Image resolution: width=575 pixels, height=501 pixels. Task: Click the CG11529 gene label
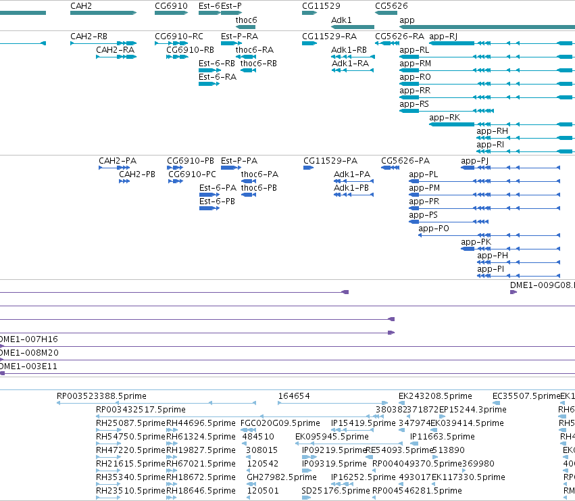tap(321, 6)
